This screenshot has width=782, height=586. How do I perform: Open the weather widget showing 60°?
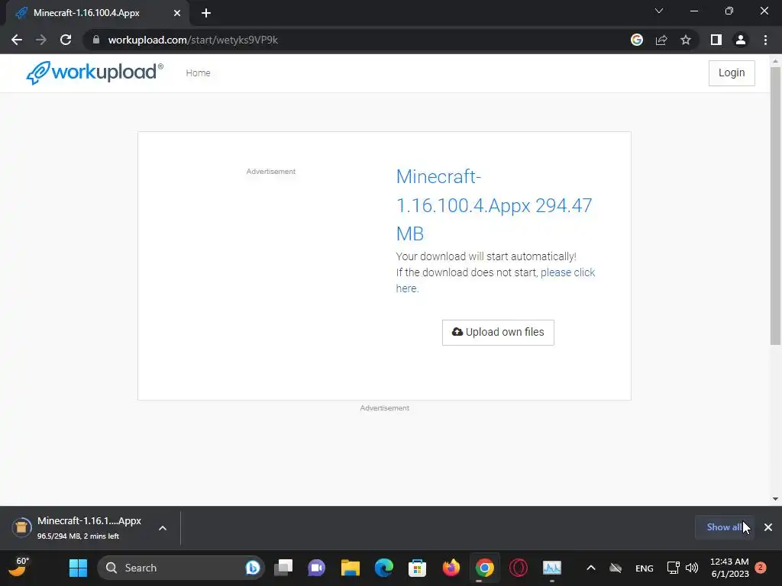[x=20, y=568]
